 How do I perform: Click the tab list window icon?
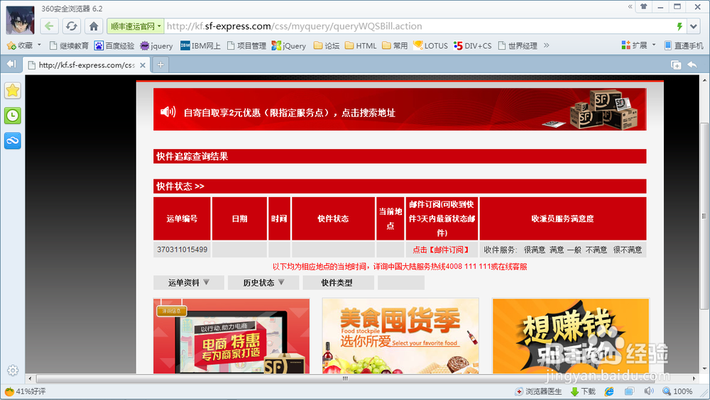(676, 65)
